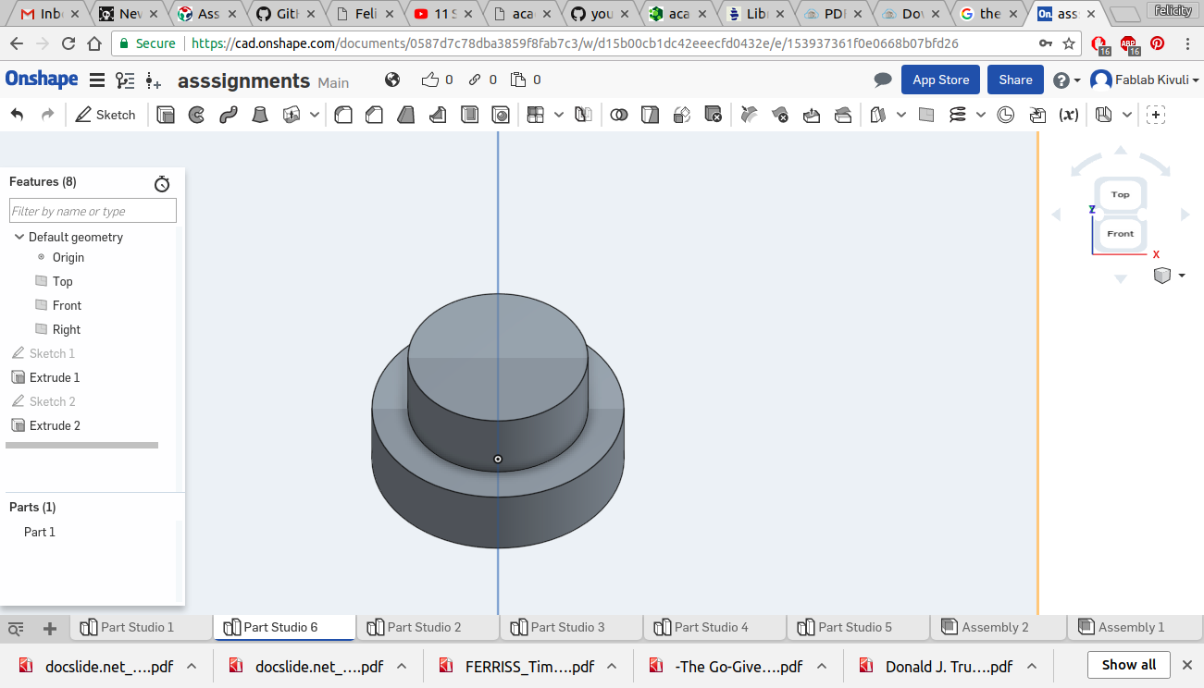Start a new Sketch

[106, 115]
